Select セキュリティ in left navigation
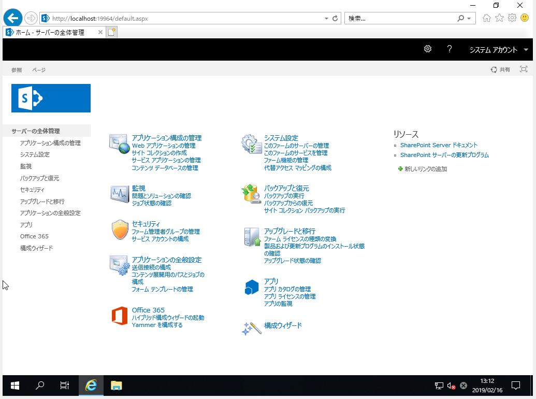This screenshot has height=399, width=536. tap(32, 190)
